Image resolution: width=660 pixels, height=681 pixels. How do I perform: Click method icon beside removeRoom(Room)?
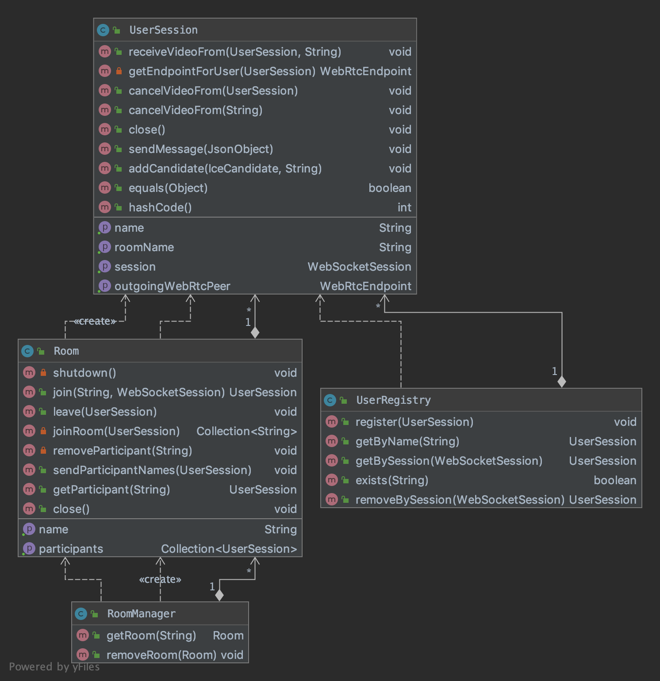point(83,654)
